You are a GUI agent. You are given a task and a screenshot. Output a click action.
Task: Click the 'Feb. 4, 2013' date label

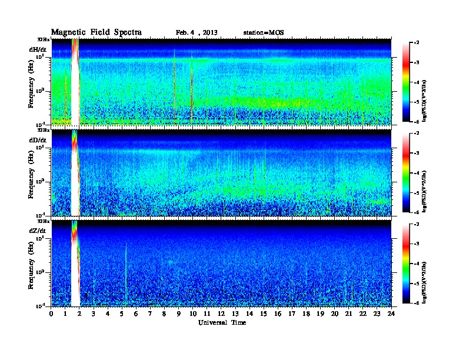tap(197, 33)
